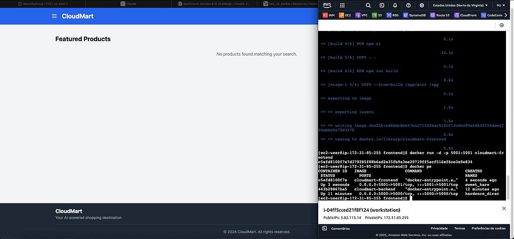Click the 2024 CloudMart copyright text
514x239 pixels.
point(256,232)
